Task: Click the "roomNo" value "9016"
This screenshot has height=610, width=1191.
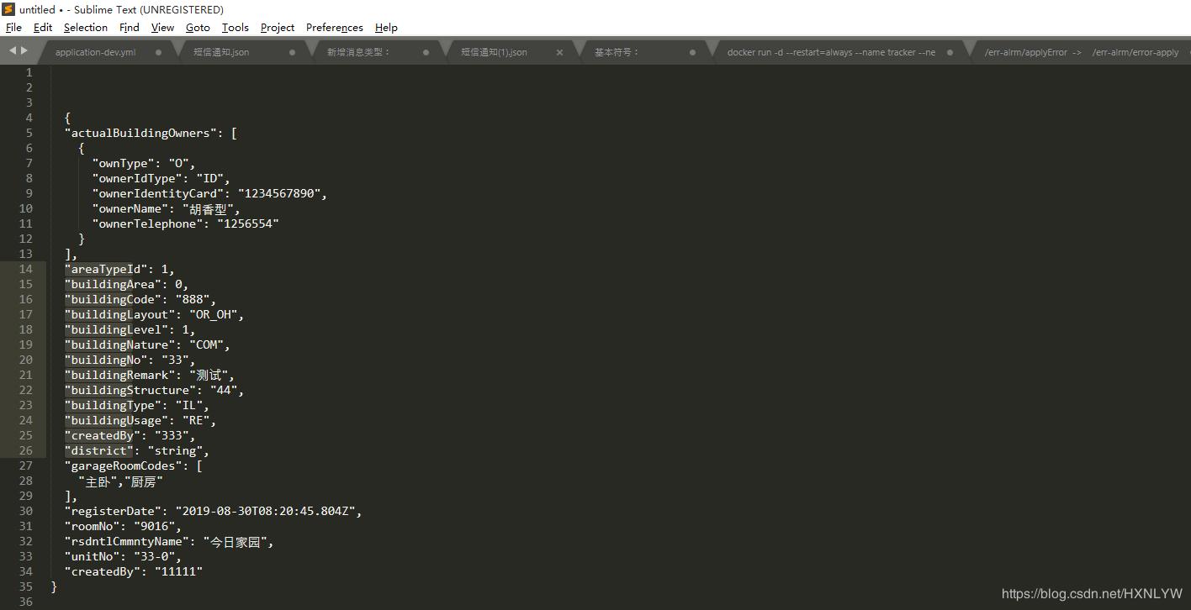Action: 155,526
